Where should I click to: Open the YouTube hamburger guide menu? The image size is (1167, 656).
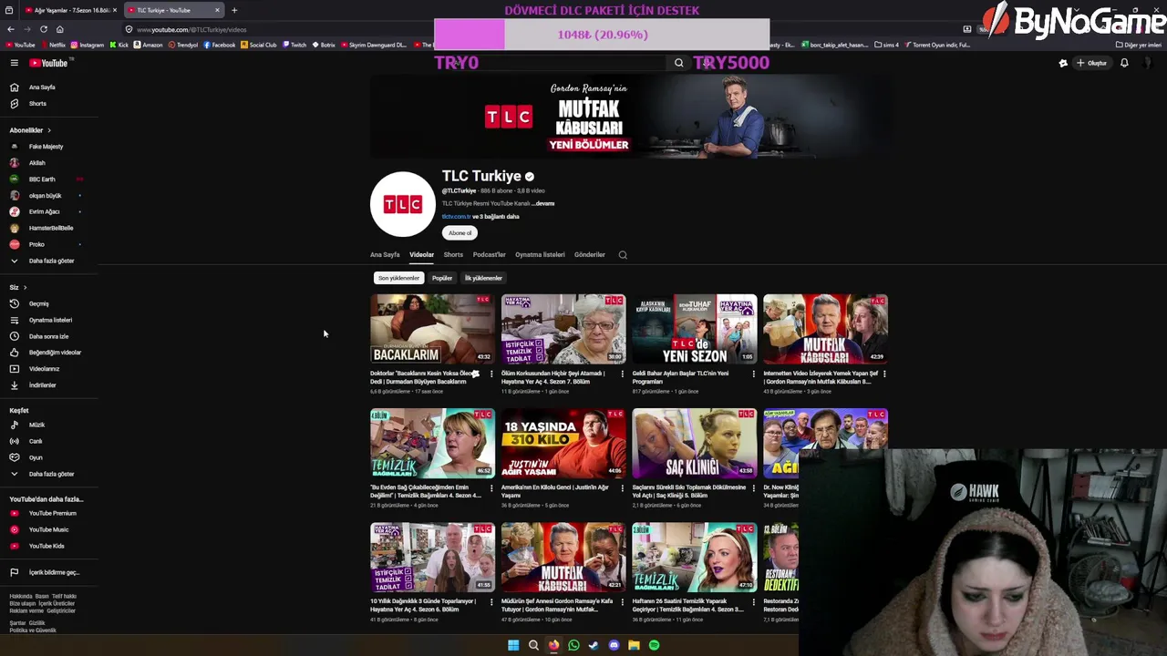coord(14,63)
